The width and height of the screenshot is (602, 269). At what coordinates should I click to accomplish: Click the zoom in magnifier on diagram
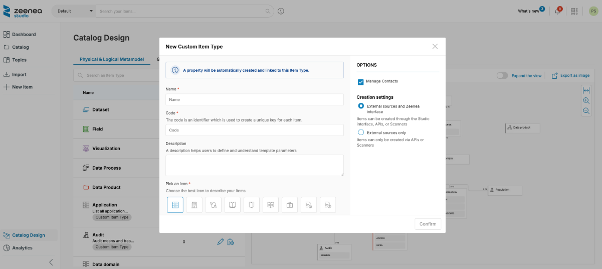(586, 100)
